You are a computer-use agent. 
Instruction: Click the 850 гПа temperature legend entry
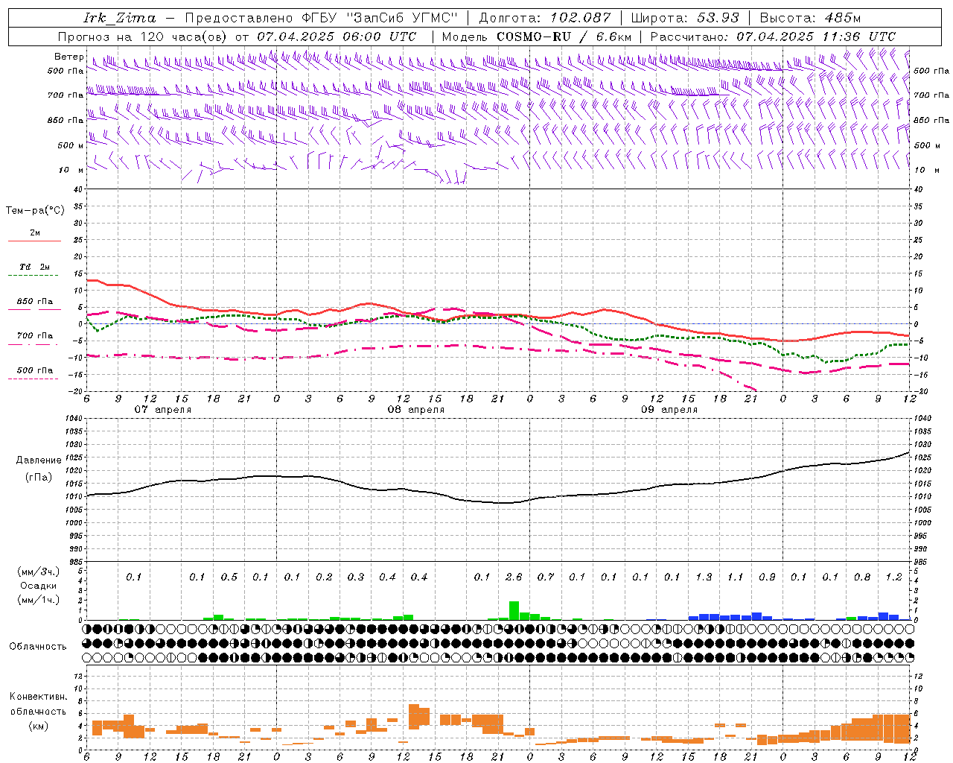tap(34, 302)
